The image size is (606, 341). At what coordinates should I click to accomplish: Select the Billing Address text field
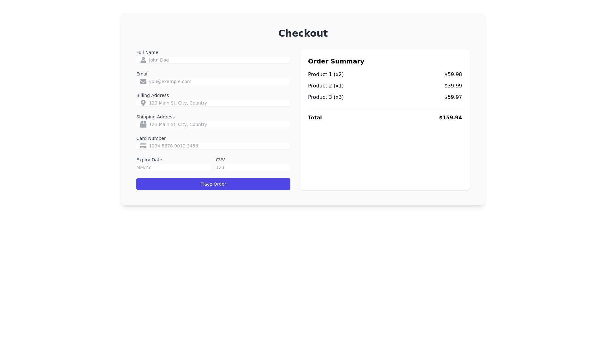pyautogui.click(x=218, y=103)
